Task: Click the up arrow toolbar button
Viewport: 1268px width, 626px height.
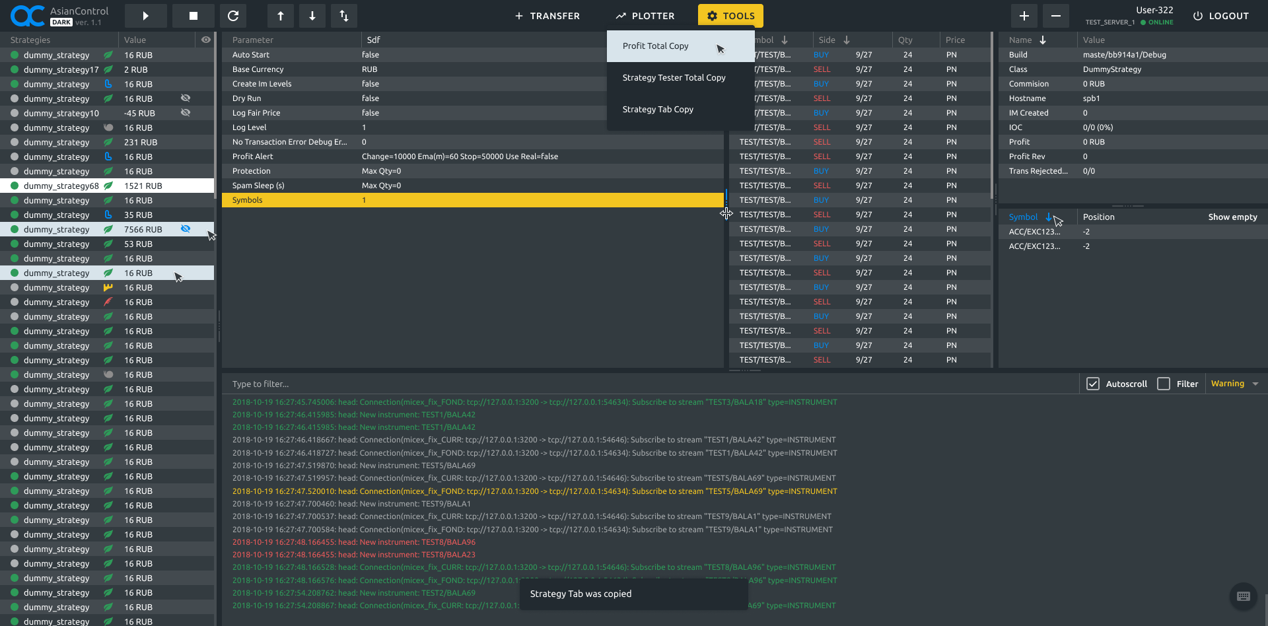Action: tap(281, 16)
